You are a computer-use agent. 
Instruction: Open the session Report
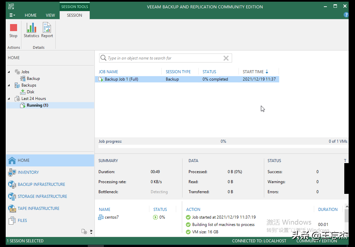(x=47, y=30)
